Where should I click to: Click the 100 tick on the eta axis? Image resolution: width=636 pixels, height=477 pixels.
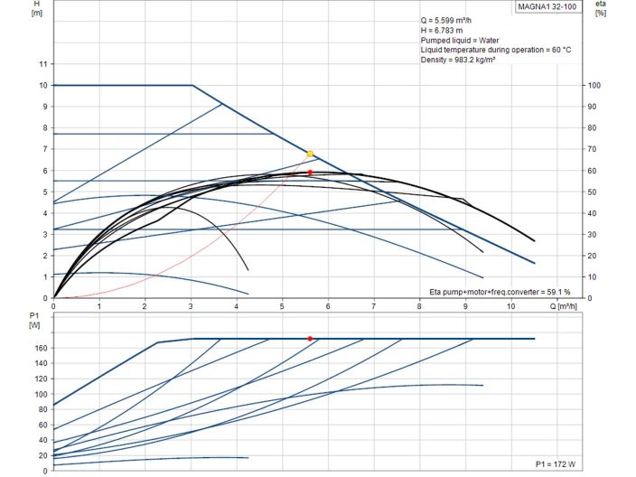tap(594, 85)
